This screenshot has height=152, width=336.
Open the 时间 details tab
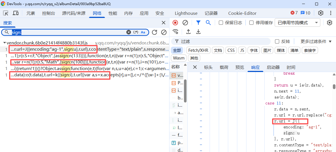click(x=291, y=67)
